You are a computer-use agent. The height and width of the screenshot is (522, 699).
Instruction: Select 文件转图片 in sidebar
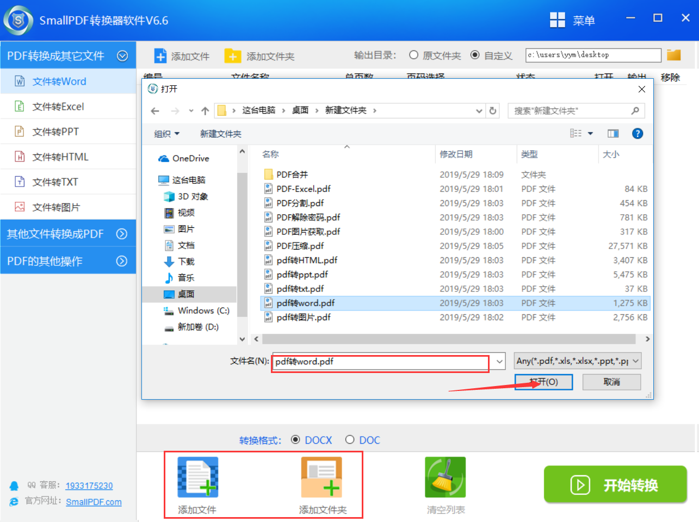coord(68,207)
